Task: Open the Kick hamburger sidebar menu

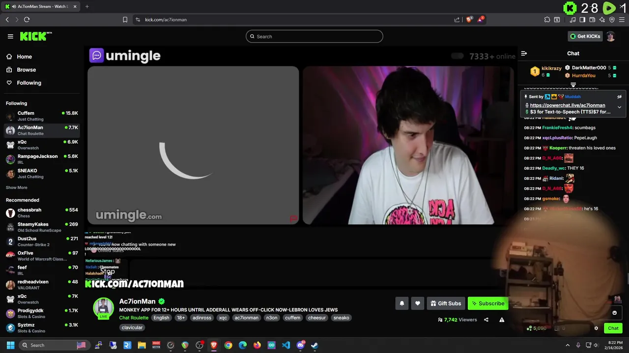Action: (x=10, y=36)
